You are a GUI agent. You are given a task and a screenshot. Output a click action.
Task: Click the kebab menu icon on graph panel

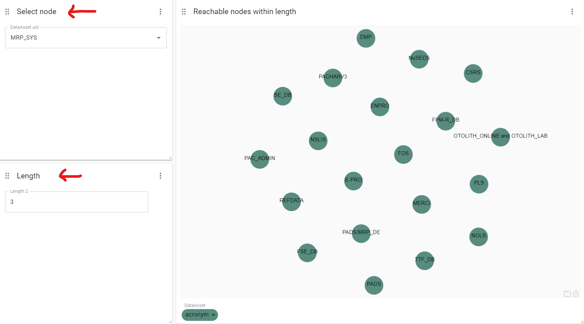pos(572,12)
